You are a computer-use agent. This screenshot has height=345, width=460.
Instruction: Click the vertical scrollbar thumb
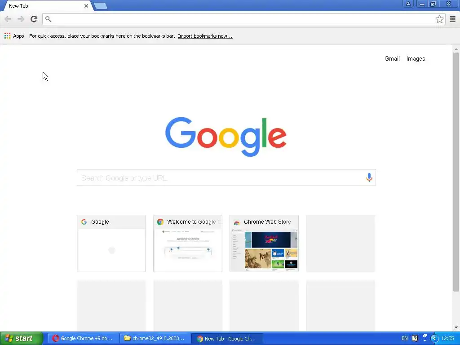pos(456,172)
